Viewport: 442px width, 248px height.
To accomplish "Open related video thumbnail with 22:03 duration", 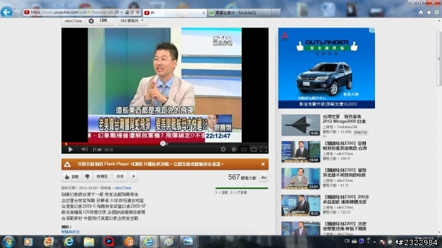I will coord(300,178).
